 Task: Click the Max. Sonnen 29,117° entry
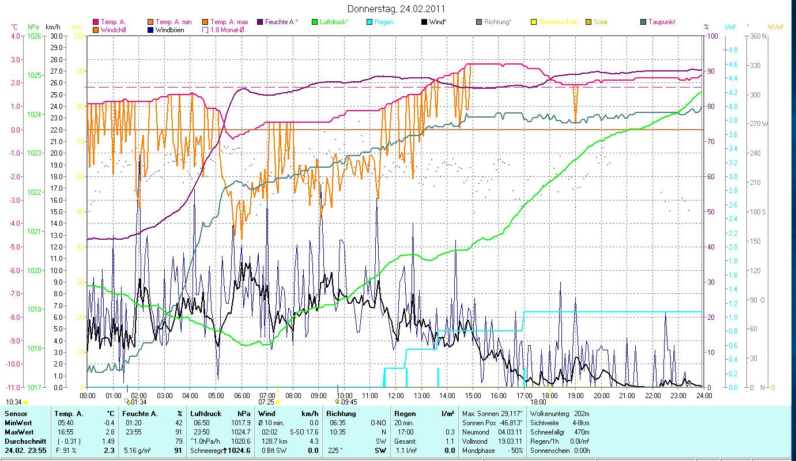[x=493, y=414]
